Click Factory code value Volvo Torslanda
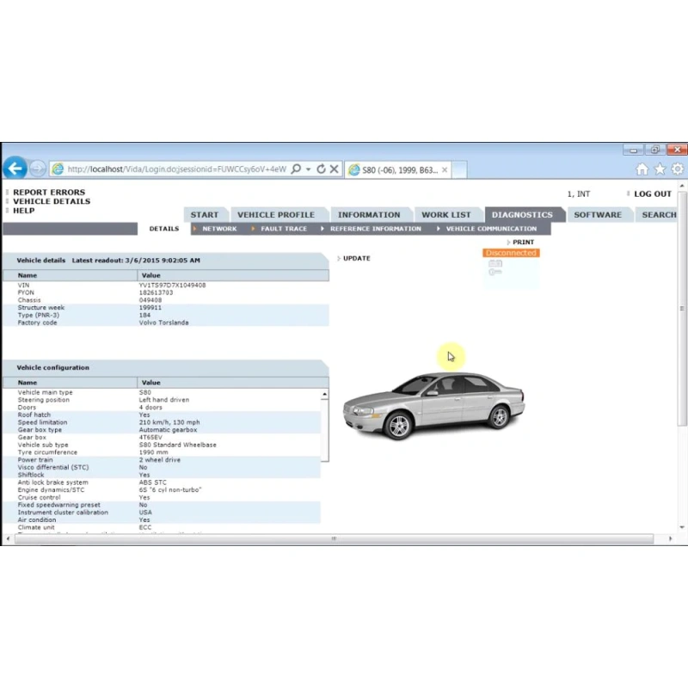Image resolution: width=688 pixels, height=688 pixels. click(x=163, y=322)
